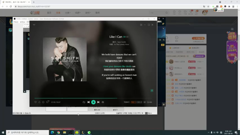
Task: Click the lyrics icon beside the queue
Action: 145,102
